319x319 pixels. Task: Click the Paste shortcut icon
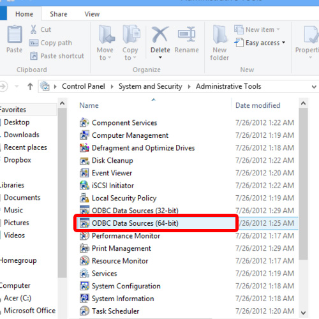tap(34, 56)
